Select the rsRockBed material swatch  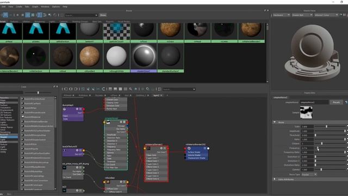[89, 58]
